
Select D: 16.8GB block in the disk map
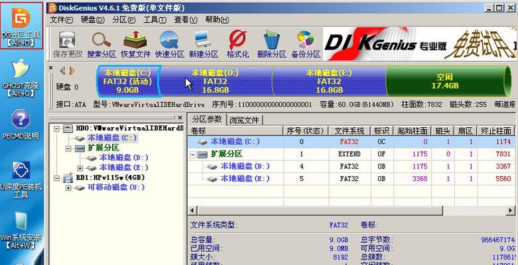216,81
